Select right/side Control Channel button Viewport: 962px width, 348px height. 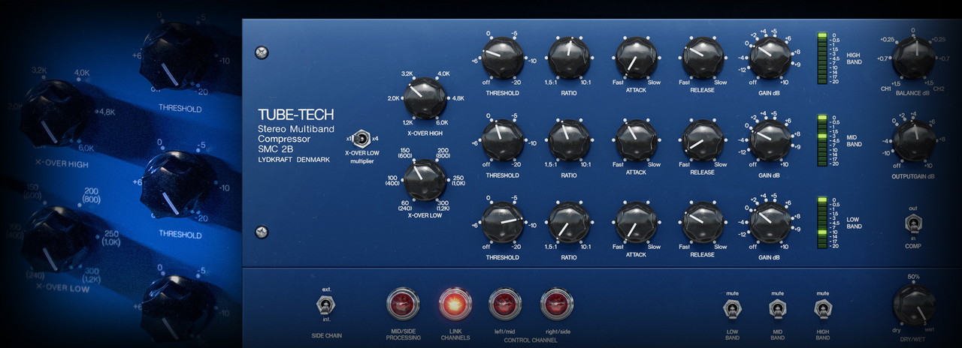pyautogui.click(x=556, y=304)
